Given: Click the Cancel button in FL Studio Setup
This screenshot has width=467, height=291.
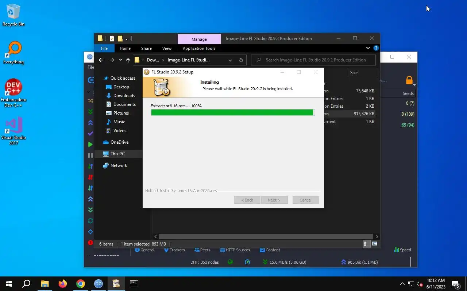Looking at the screenshot, I should pyautogui.click(x=306, y=200).
